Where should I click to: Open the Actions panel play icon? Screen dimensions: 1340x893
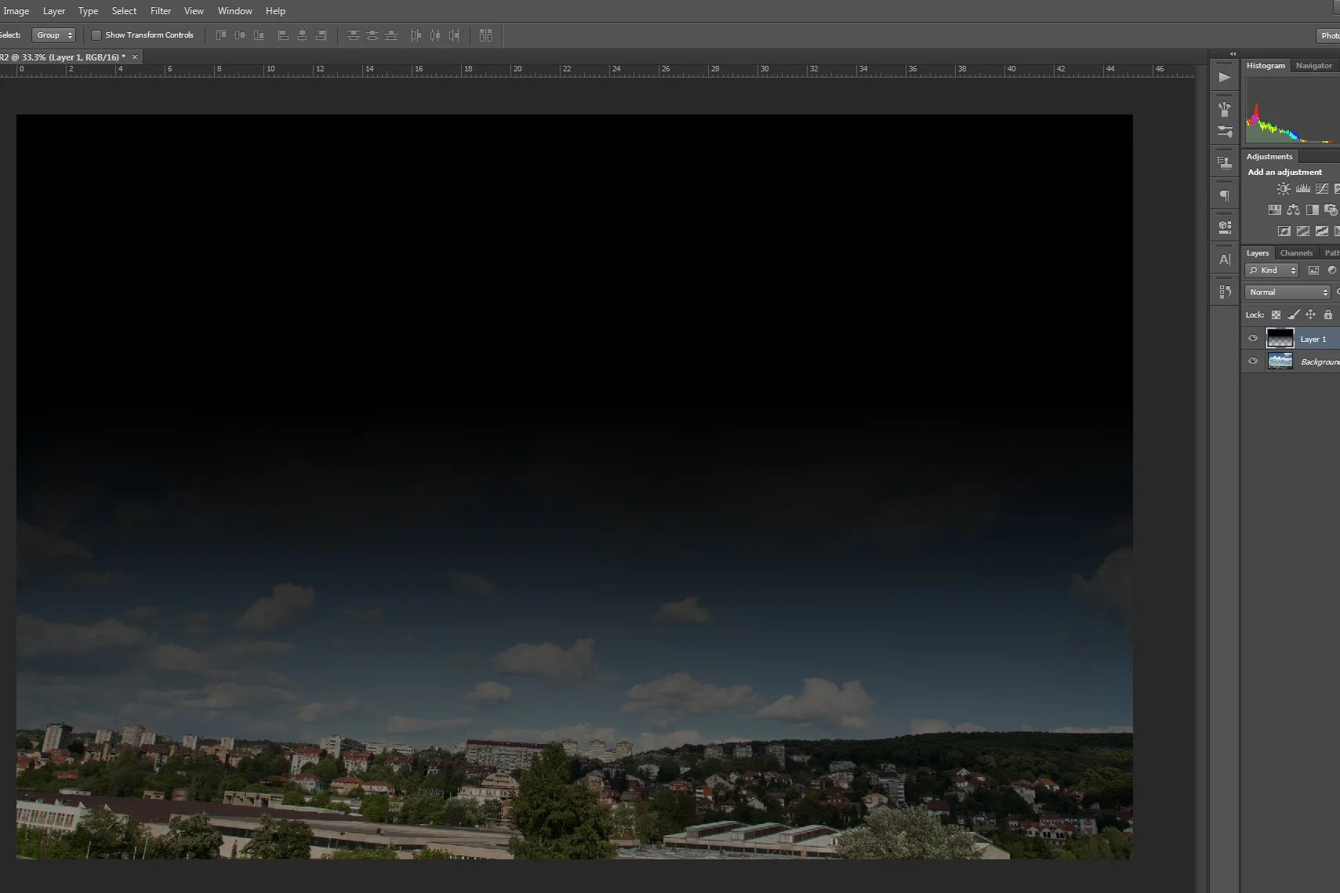coord(1225,77)
